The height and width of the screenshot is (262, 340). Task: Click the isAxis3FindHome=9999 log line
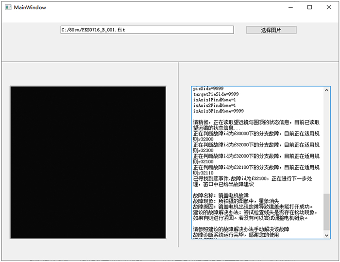217,111
